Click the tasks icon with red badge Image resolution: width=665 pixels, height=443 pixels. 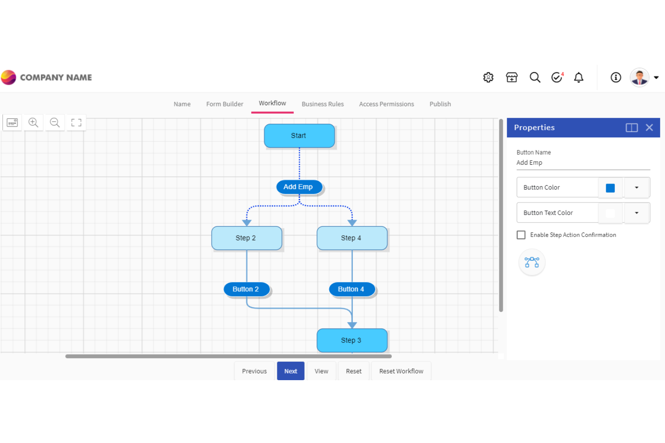557,77
